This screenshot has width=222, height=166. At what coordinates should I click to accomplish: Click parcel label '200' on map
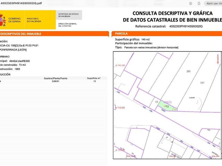click(189, 72)
